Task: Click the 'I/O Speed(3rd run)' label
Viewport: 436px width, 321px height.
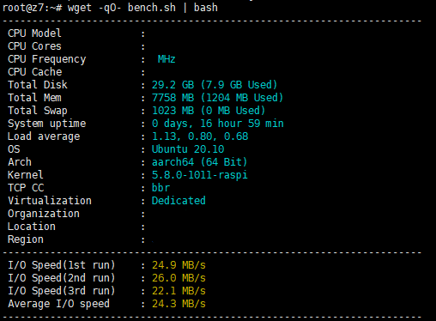Action: 61,291
